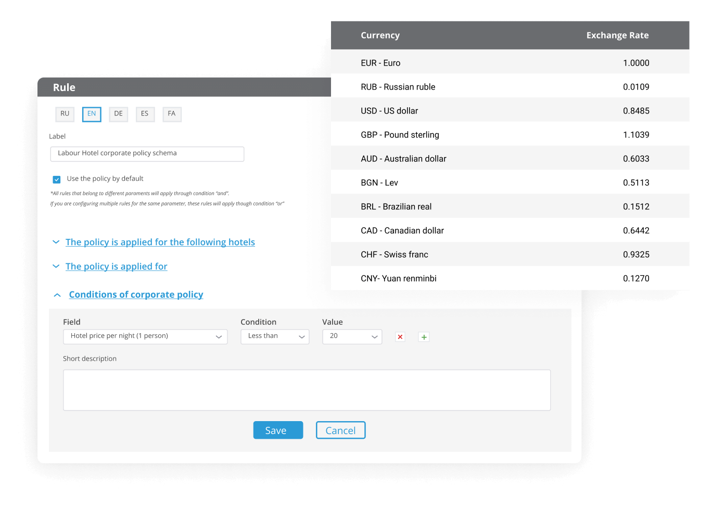Switch to the DE language tab
Viewport: 712px width, 507px height.
pos(119,114)
